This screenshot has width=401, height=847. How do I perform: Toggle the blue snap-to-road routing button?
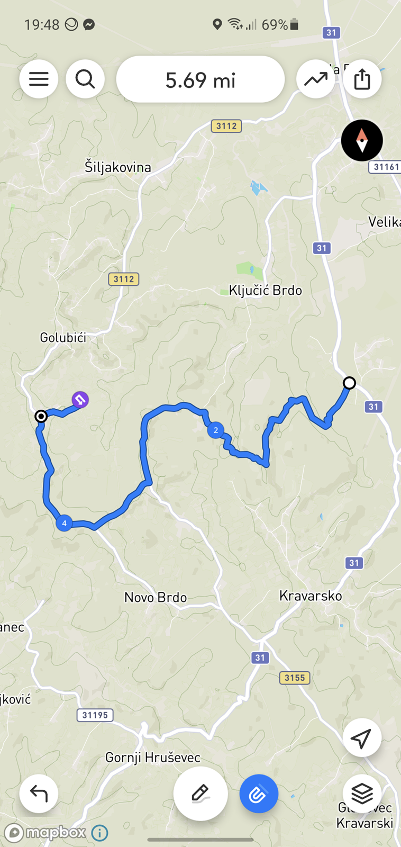pyautogui.click(x=259, y=794)
